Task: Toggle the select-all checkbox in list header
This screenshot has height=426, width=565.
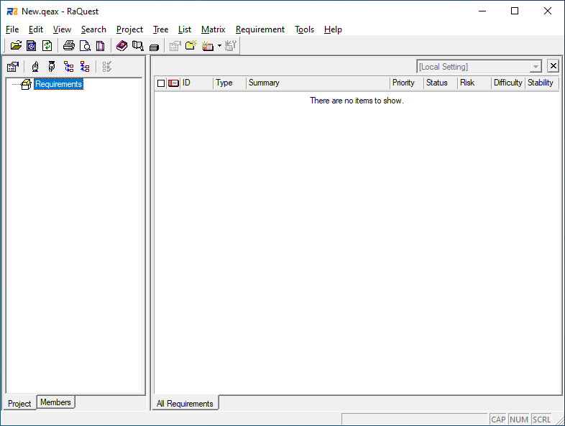Action: point(161,83)
